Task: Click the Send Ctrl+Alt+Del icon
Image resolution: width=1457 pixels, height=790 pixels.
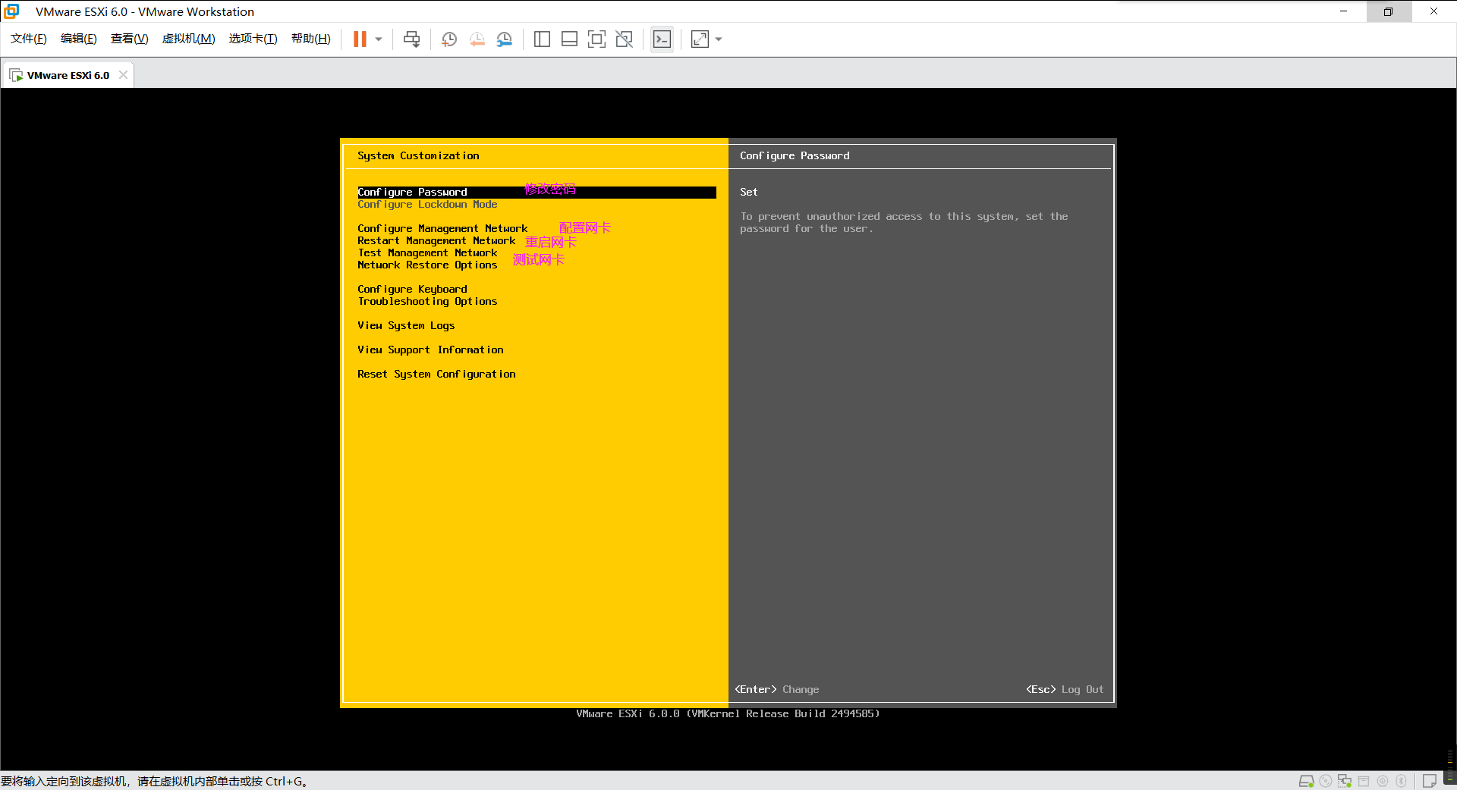Action: [x=411, y=39]
